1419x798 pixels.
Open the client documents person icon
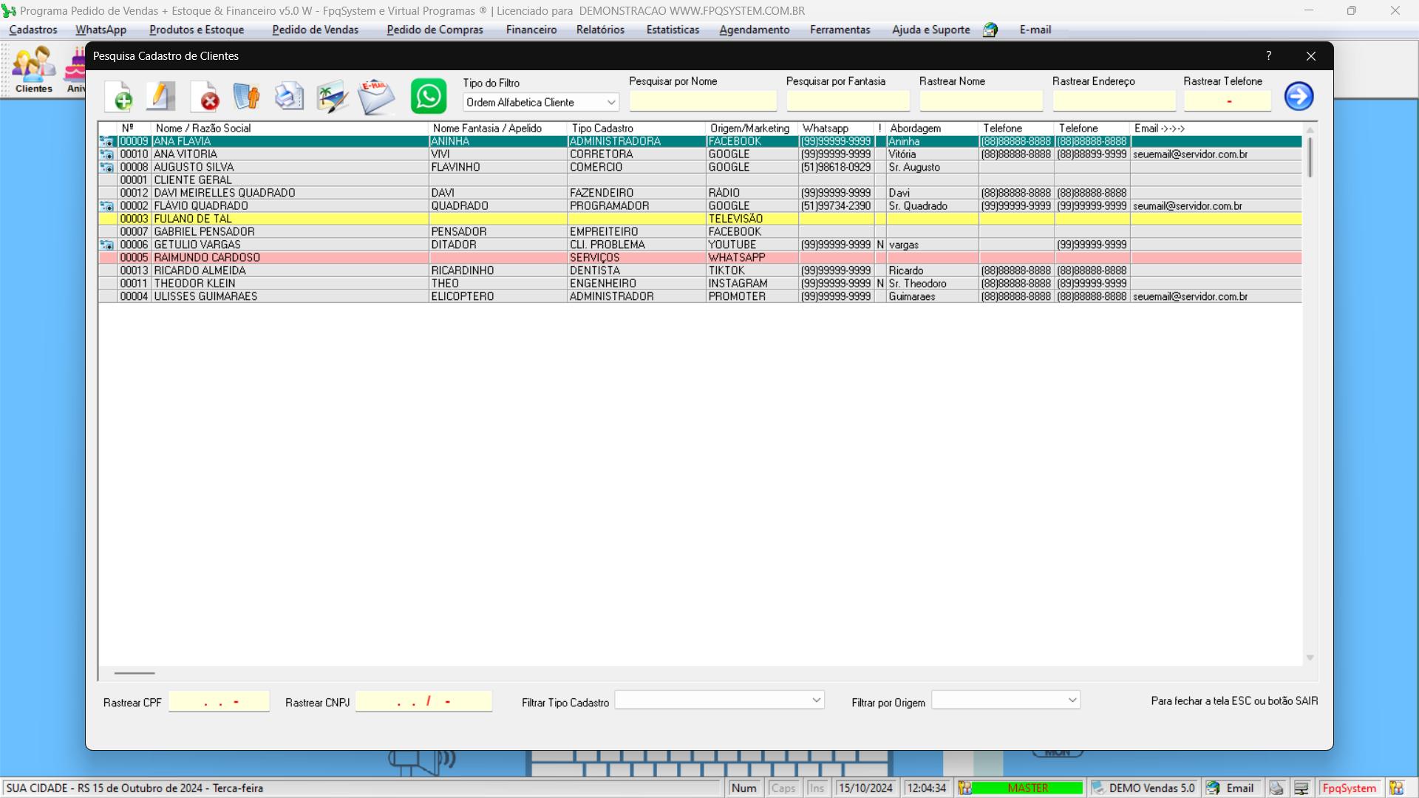[246, 97]
